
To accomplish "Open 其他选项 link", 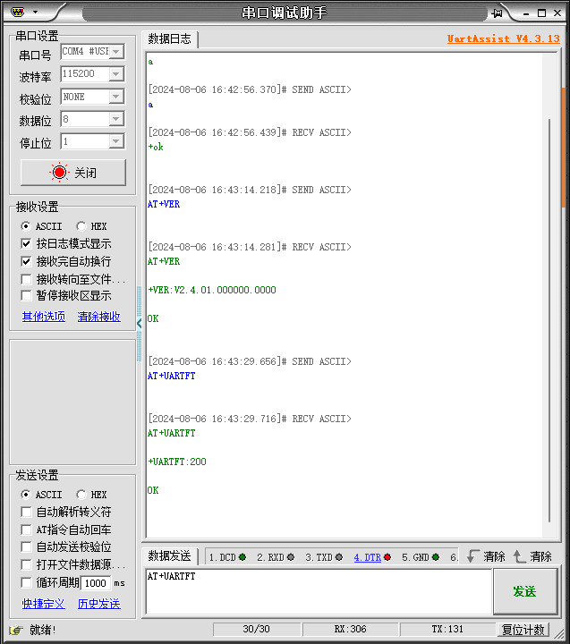I will point(44,317).
